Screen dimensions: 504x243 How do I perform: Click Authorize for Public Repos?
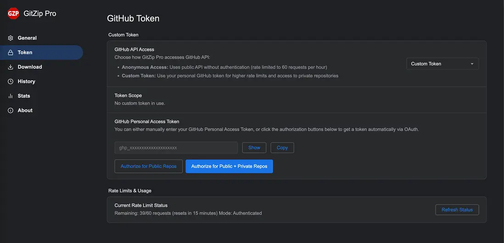pos(149,166)
